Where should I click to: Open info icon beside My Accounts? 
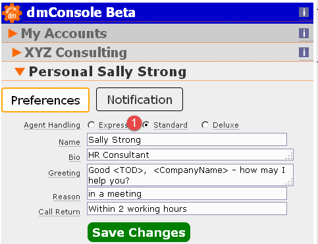(x=304, y=34)
